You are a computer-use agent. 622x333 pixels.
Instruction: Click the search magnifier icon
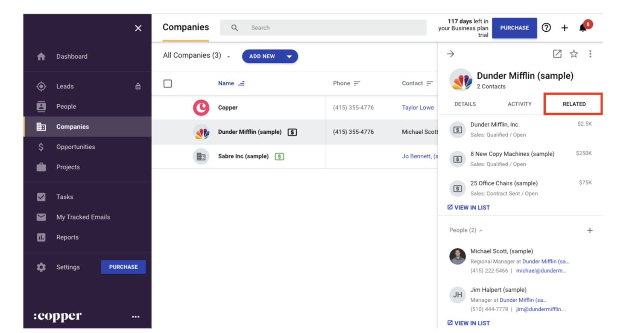235,28
